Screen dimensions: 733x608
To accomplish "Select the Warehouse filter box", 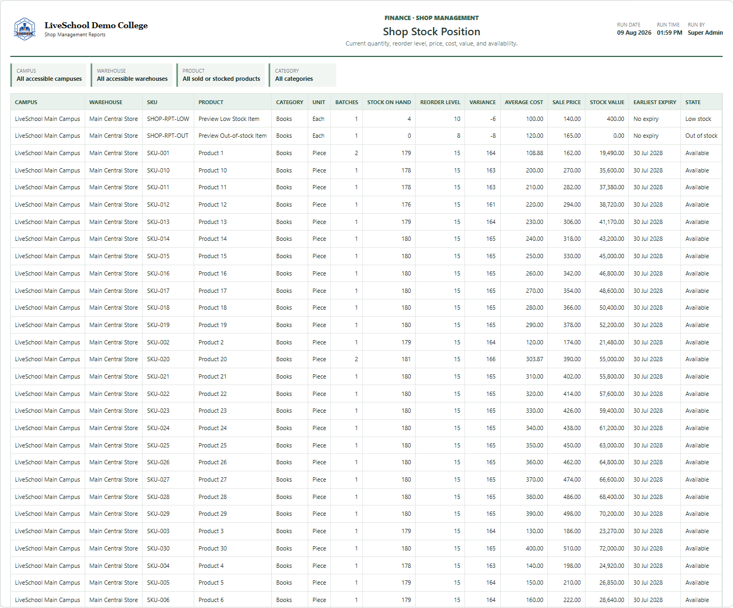I will pyautogui.click(x=132, y=75).
